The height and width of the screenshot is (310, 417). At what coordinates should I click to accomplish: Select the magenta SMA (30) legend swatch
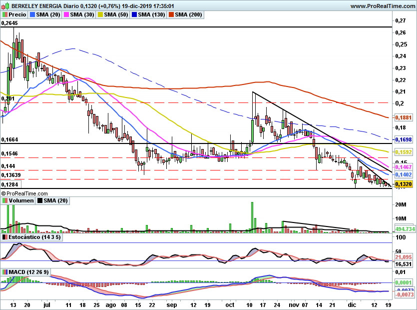(66, 15)
